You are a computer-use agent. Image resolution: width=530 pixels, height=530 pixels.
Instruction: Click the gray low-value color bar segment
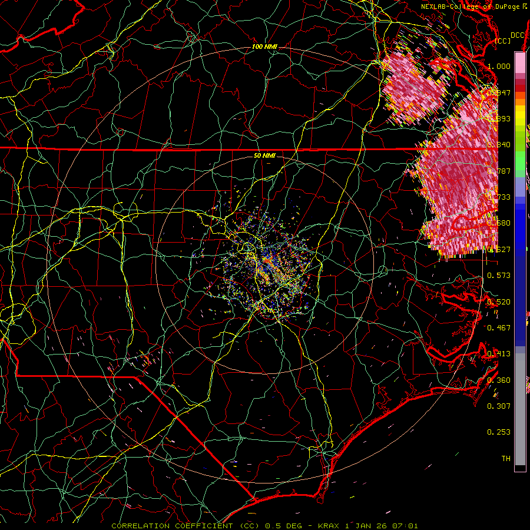pos(520,409)
